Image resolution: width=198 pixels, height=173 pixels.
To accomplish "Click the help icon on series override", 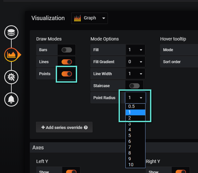I will [x=86, y=128].
